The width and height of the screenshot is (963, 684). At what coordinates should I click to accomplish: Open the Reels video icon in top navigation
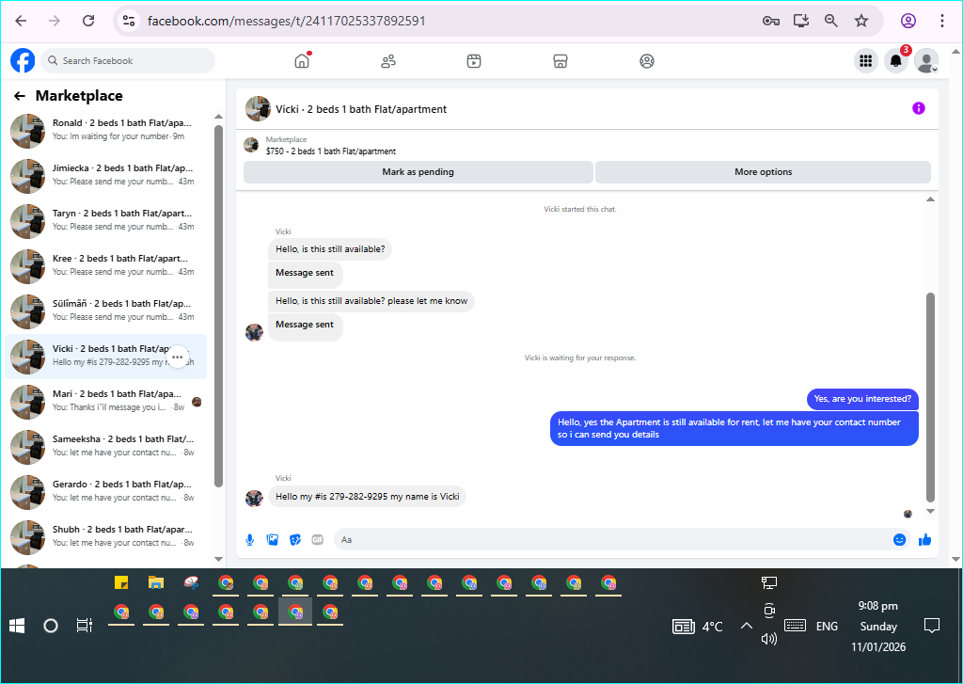474,61
